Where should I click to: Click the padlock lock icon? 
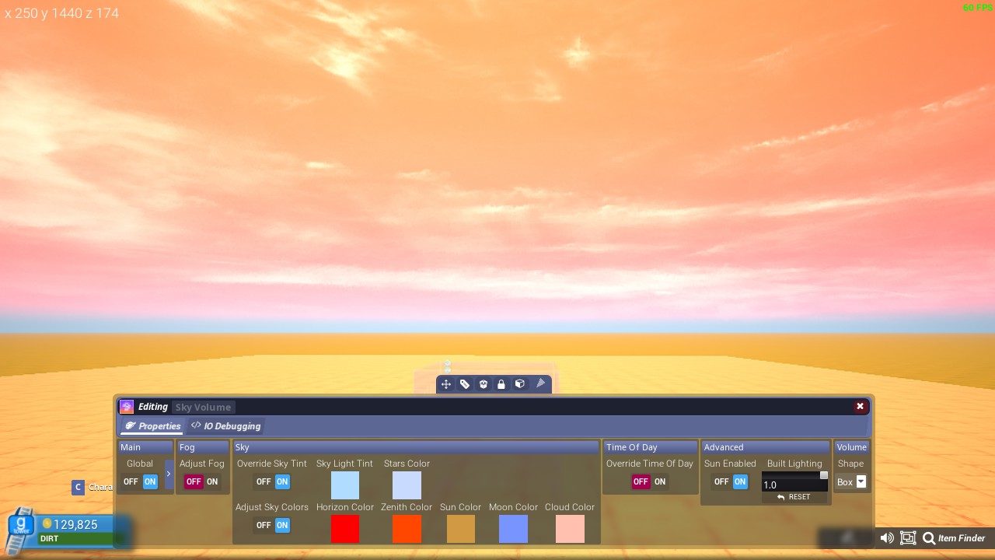(501, 384)
